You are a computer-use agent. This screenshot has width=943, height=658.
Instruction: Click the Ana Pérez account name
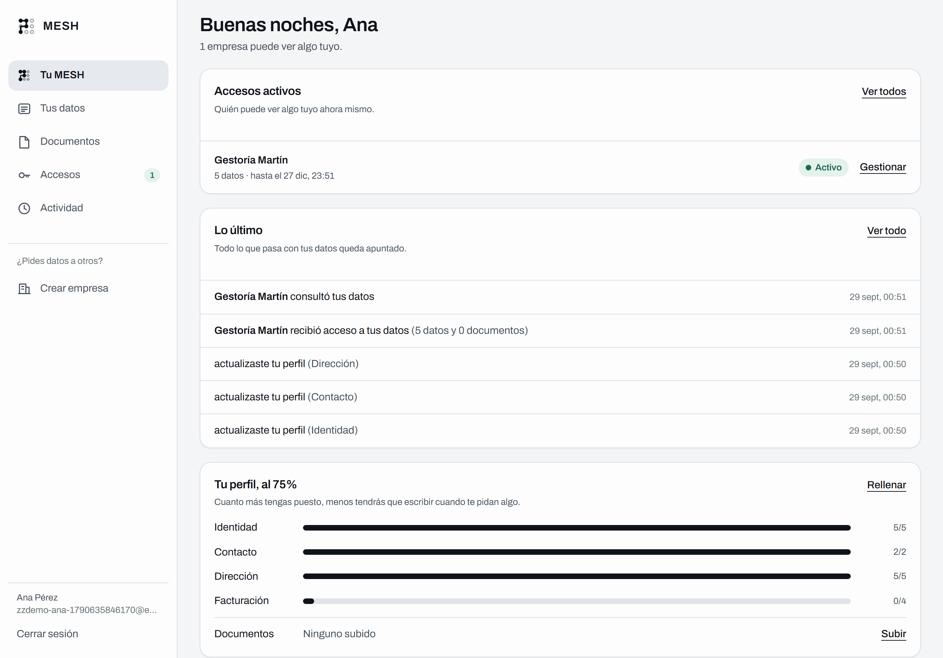pyautogui.click(x=37, y=597)
